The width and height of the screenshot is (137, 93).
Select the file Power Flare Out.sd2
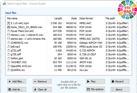22,31
